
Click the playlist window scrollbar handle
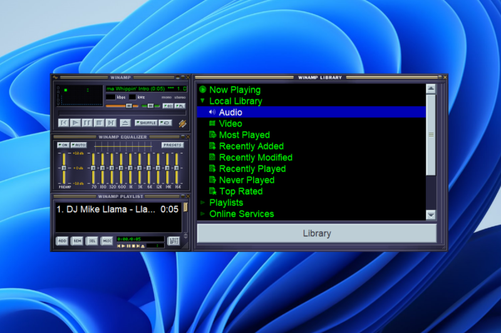coord(185,207)
